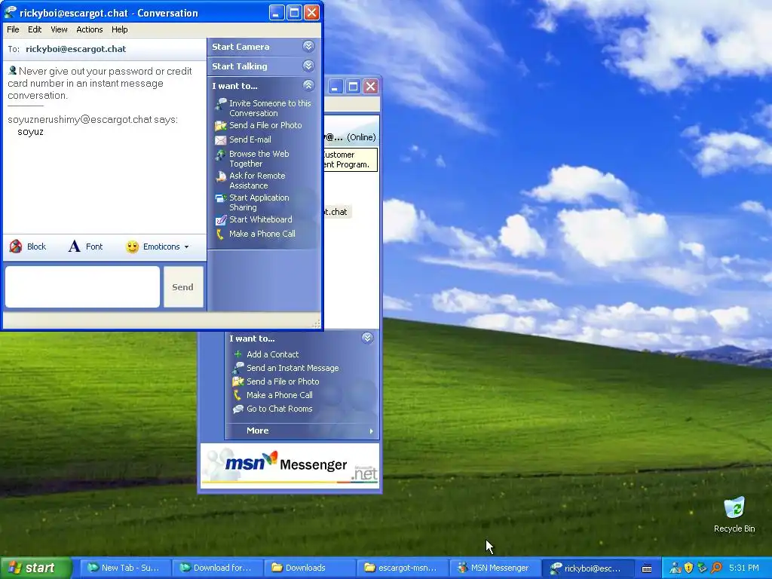Open the View menu
The height and width of the screenshot is (579, 772).
point(59,29)
